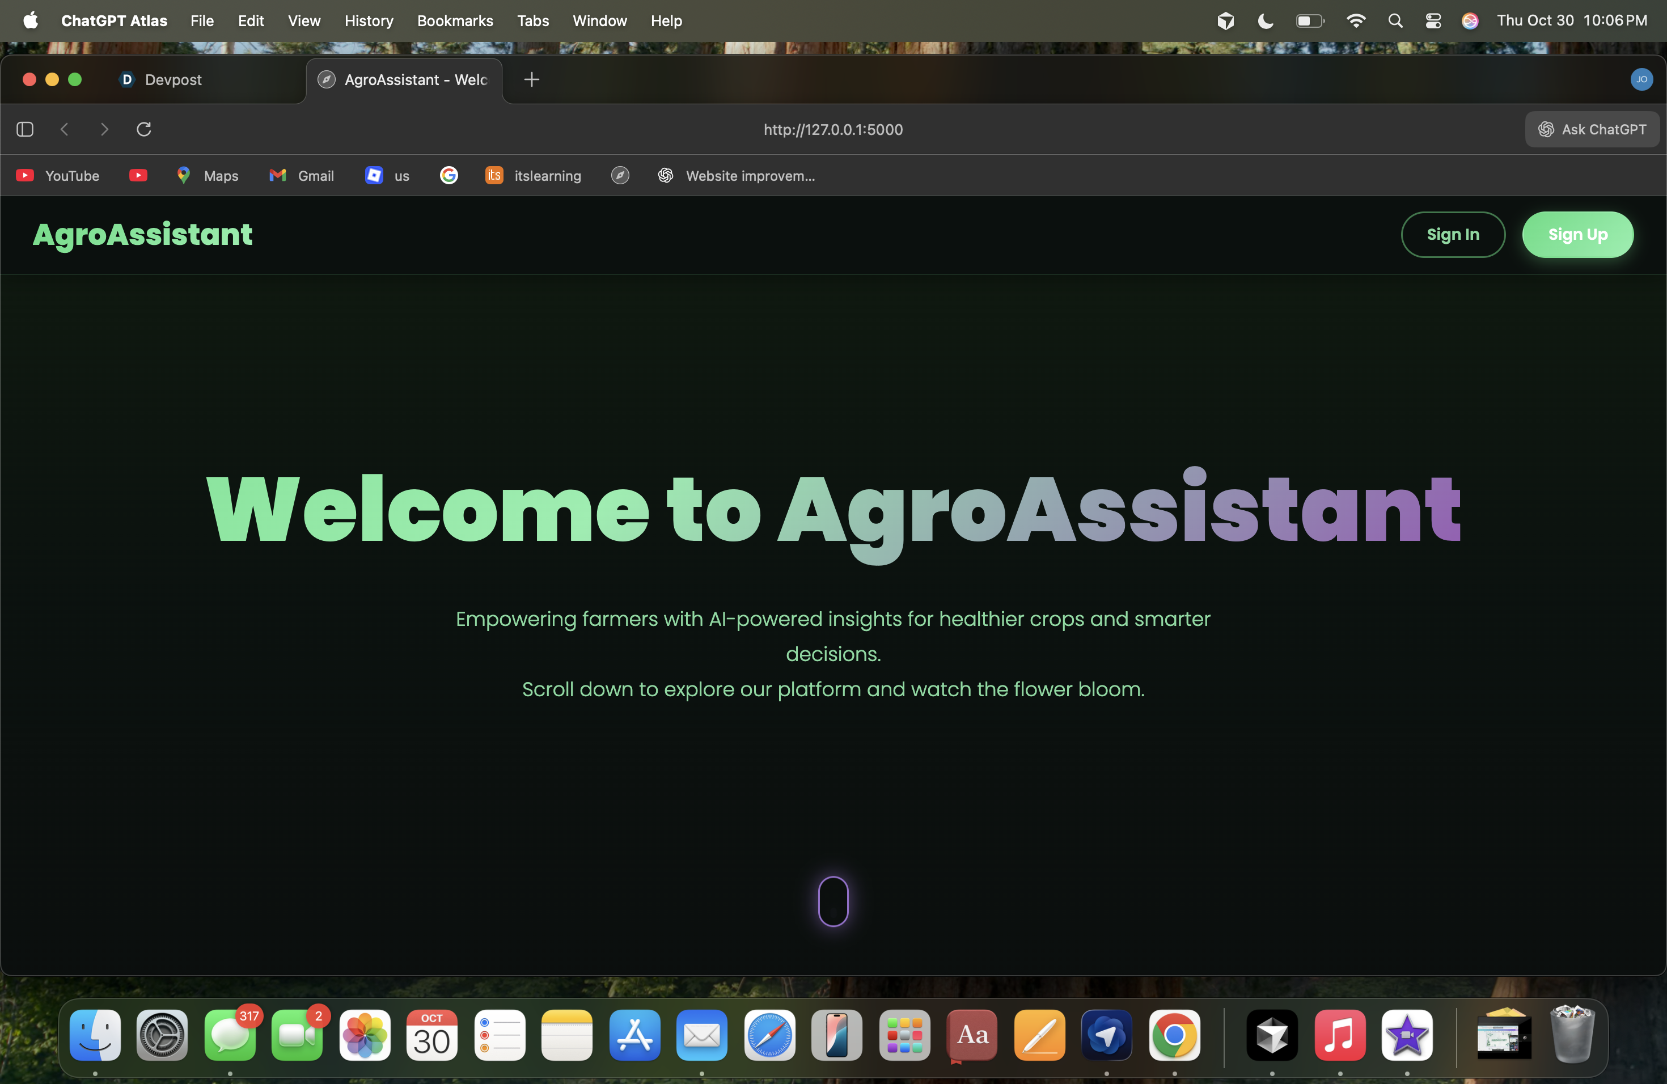The width and height of the screenshot is (1667, 1084).
Task: Click the reload page icon
Action: pos(143,130)
